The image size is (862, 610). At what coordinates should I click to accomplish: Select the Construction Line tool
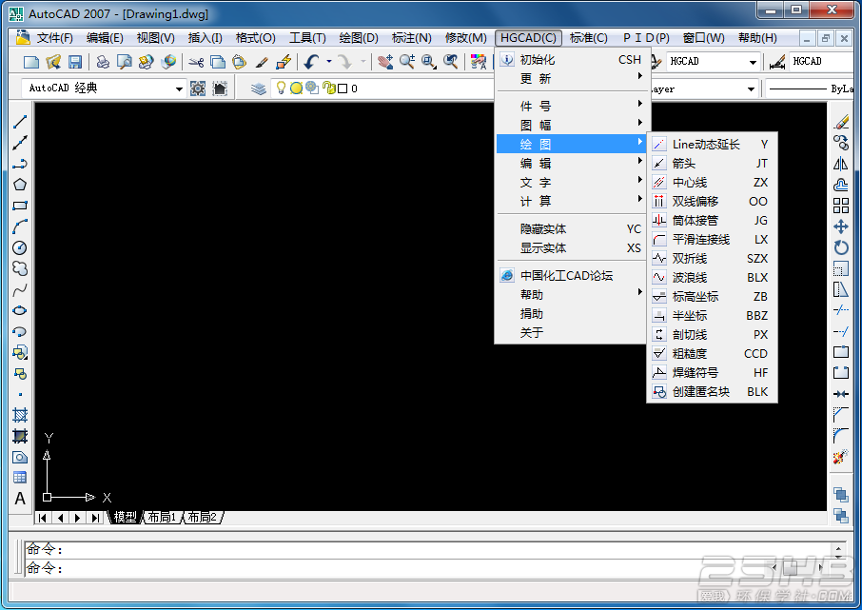coord(20,143)
